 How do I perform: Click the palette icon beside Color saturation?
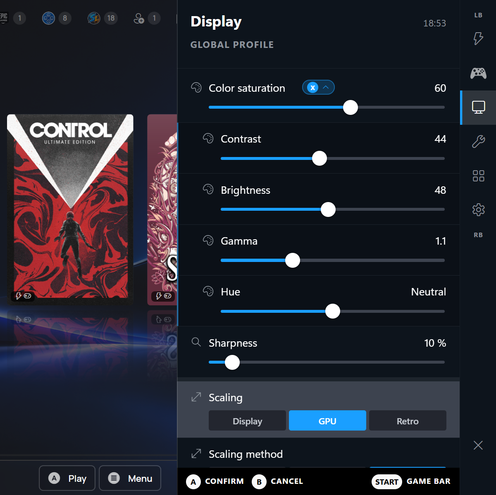coord(196,88)
